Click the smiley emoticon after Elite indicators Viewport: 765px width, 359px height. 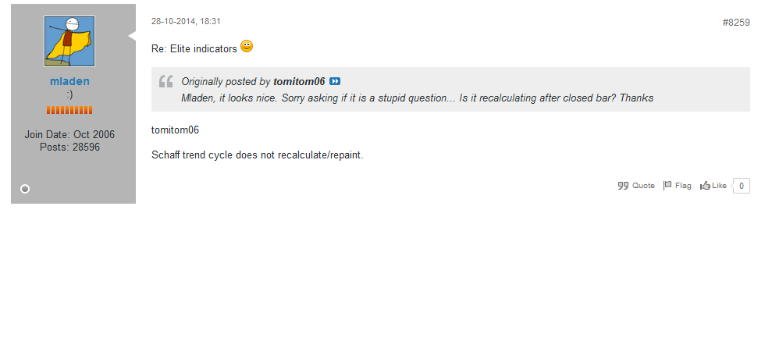[247, 47]
